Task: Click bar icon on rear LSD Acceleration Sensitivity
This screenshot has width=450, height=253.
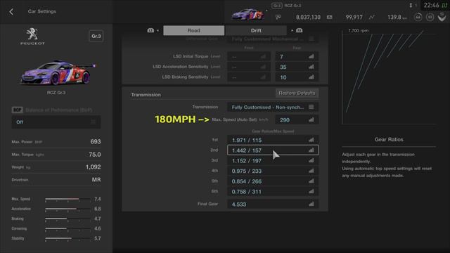Action: 311,67
